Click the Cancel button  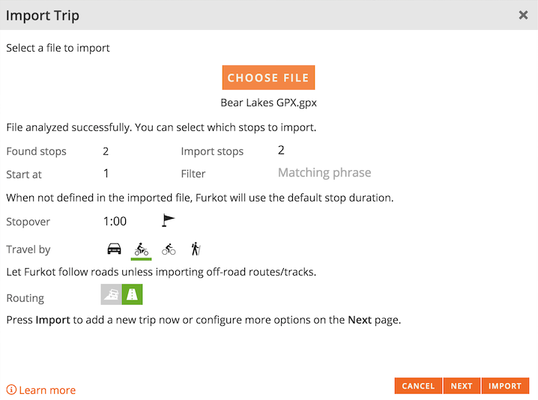point(418,386)
